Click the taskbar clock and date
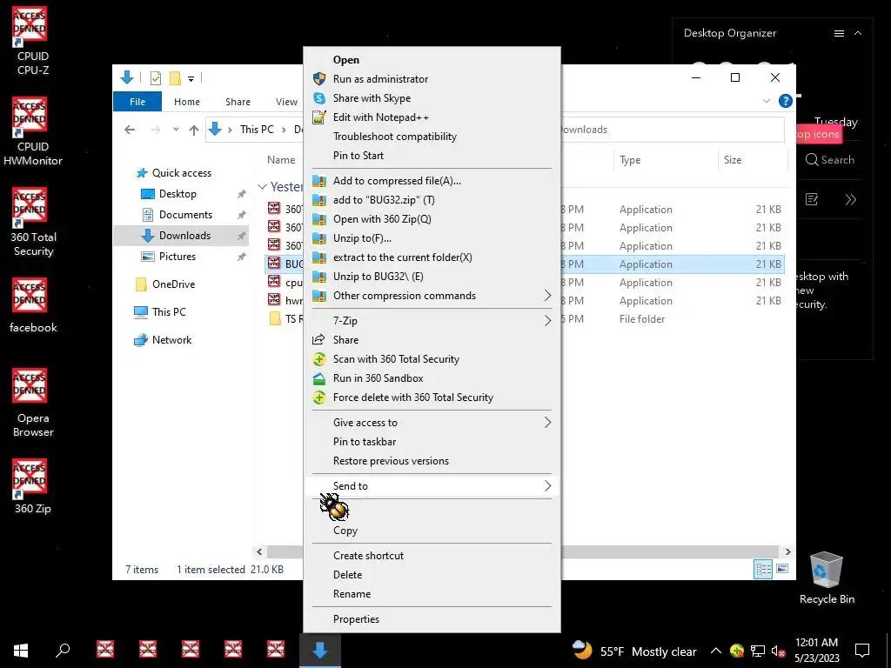 (x=816, y=651)
